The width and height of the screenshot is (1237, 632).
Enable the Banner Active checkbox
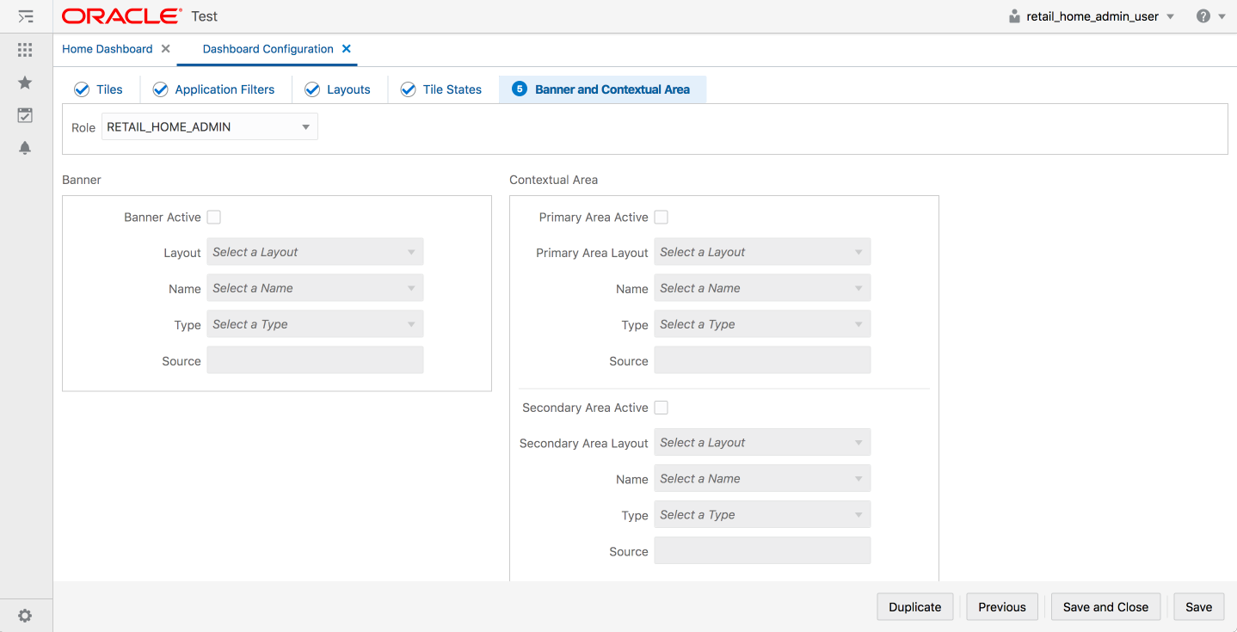214,218
